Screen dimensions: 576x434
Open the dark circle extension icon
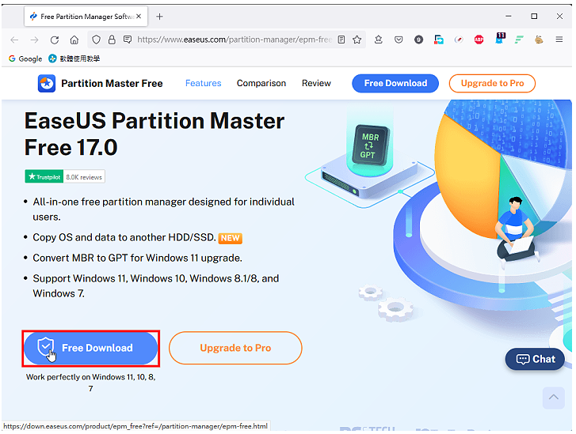pyautogui.click(x=418, y=40)
